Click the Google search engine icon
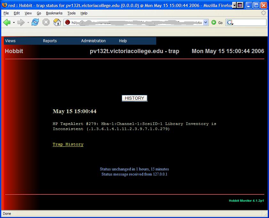269x218 pixels. 230,23
